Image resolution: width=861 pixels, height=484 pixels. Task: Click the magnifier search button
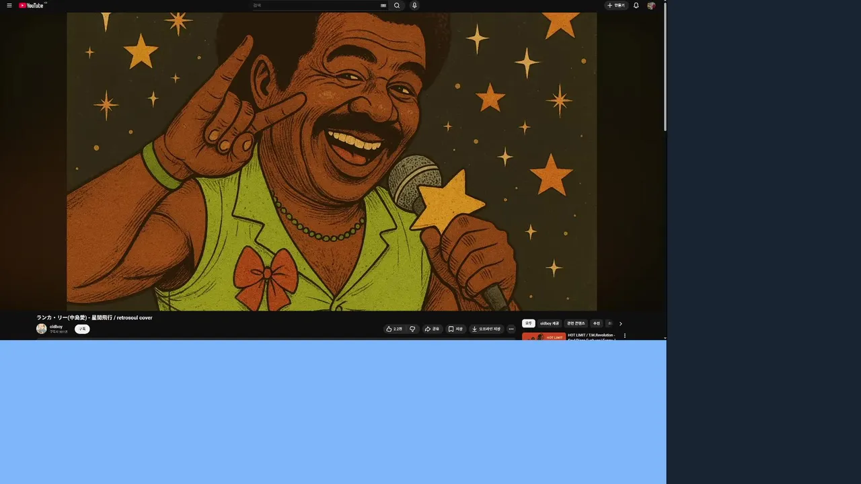397,5
